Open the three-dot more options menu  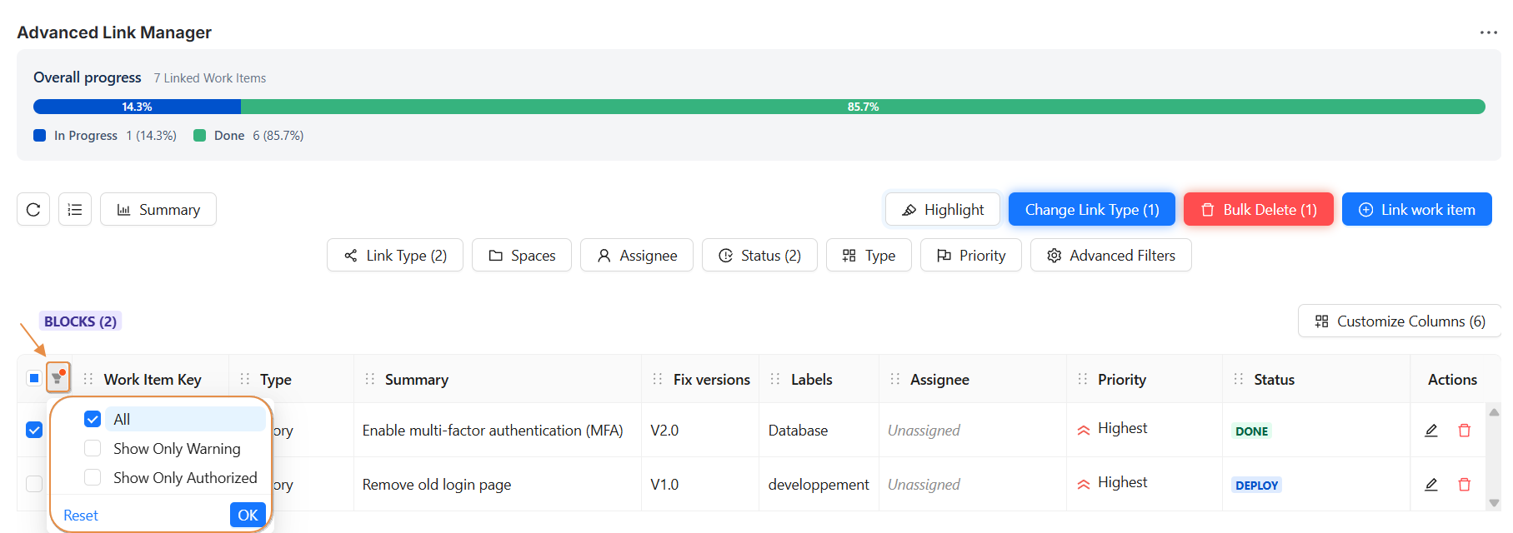(1488, 32)
